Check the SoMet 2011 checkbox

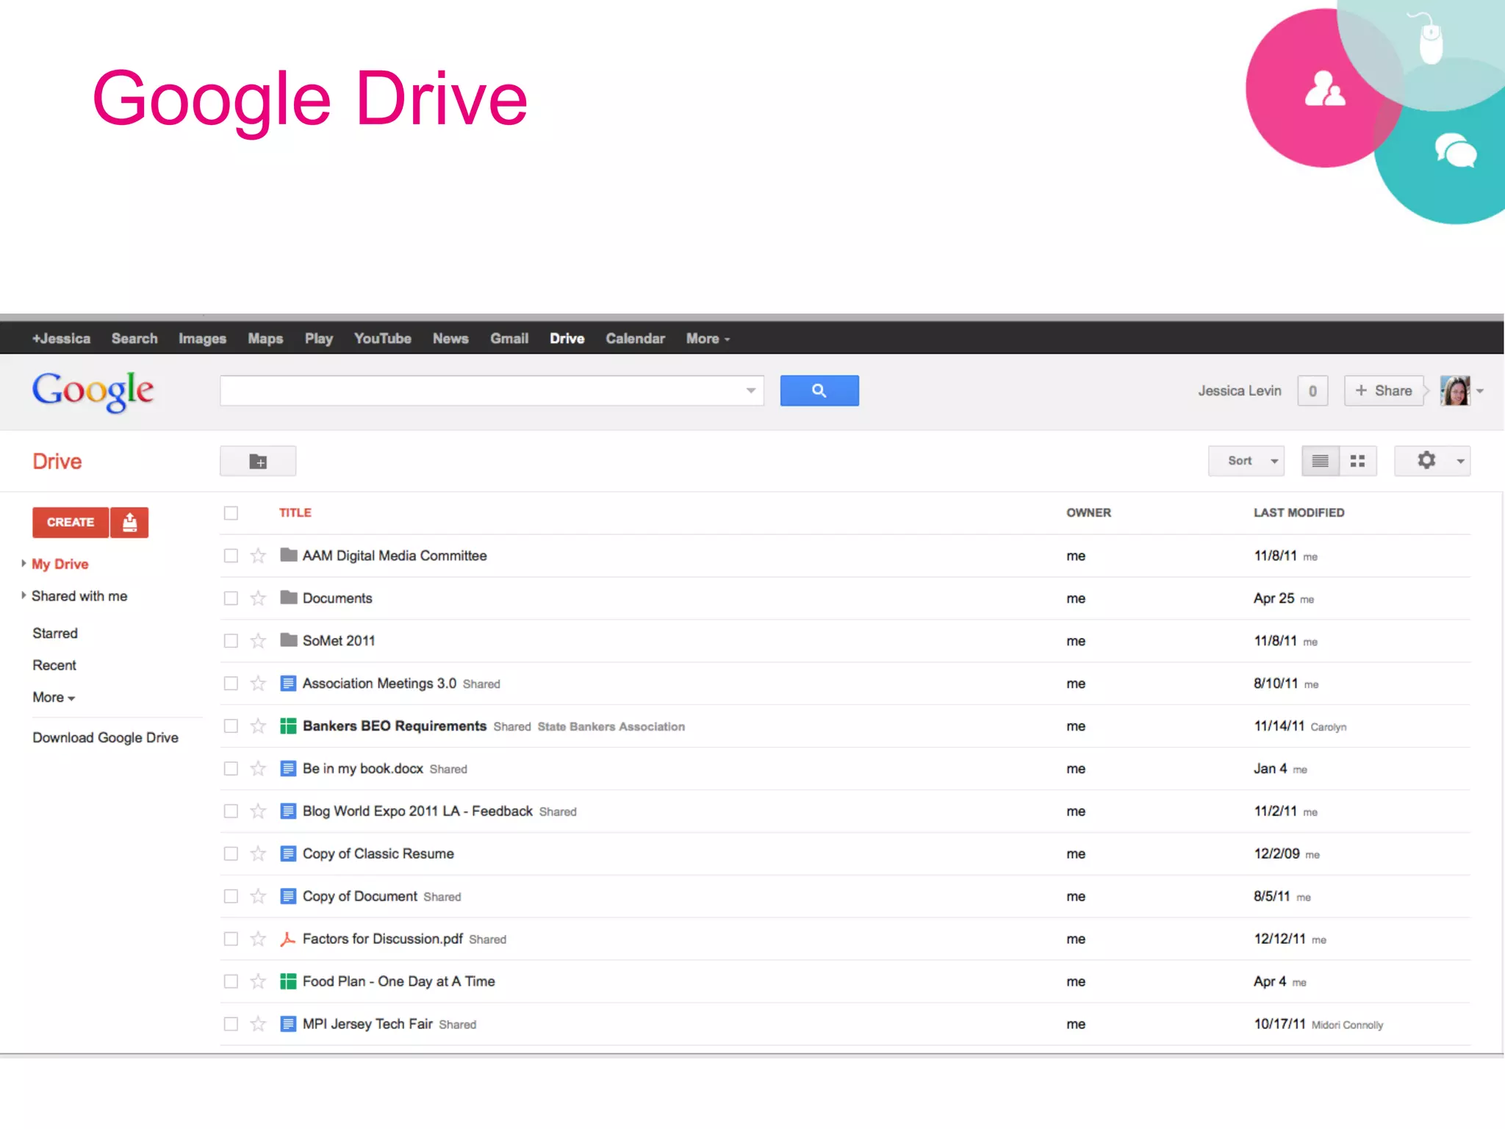click(231, 641)
